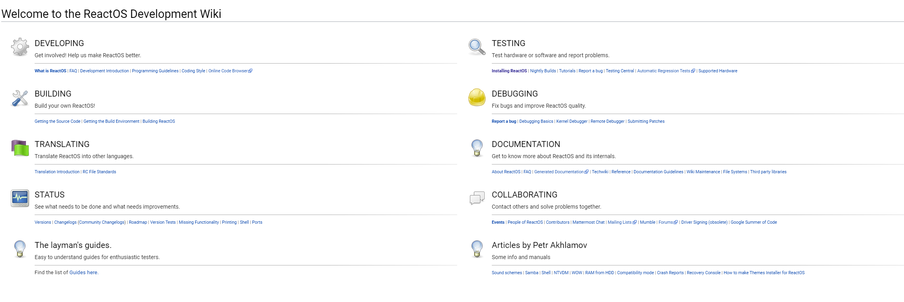Open Translation Introduction link

coord(57,172)
